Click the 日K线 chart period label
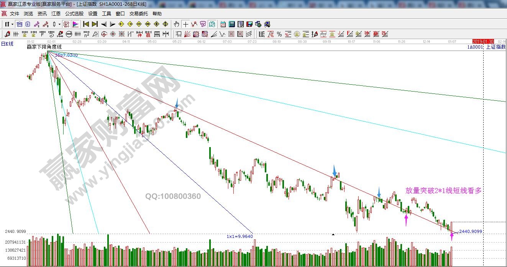The image size is (507, 267). (x=7, y=44)
